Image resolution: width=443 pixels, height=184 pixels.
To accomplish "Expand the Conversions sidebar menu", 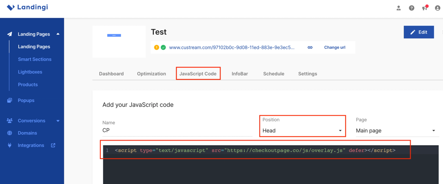I will [58, 121].
